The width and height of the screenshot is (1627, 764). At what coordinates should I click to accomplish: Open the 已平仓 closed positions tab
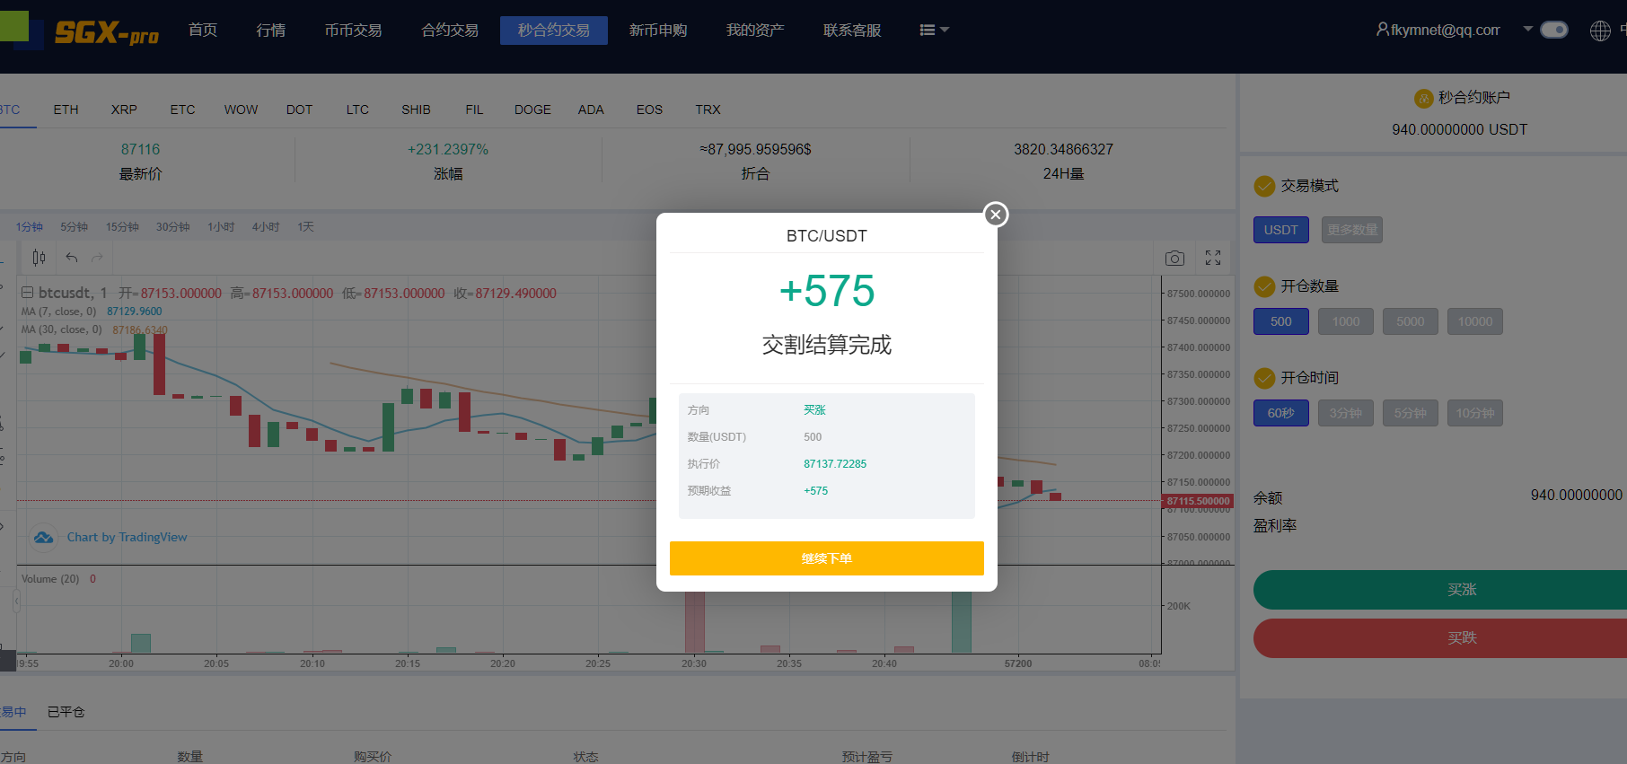click(66, 712)
